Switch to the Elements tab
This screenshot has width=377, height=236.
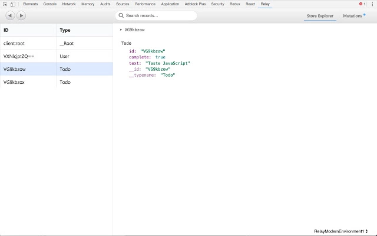(x=30, y=4)
